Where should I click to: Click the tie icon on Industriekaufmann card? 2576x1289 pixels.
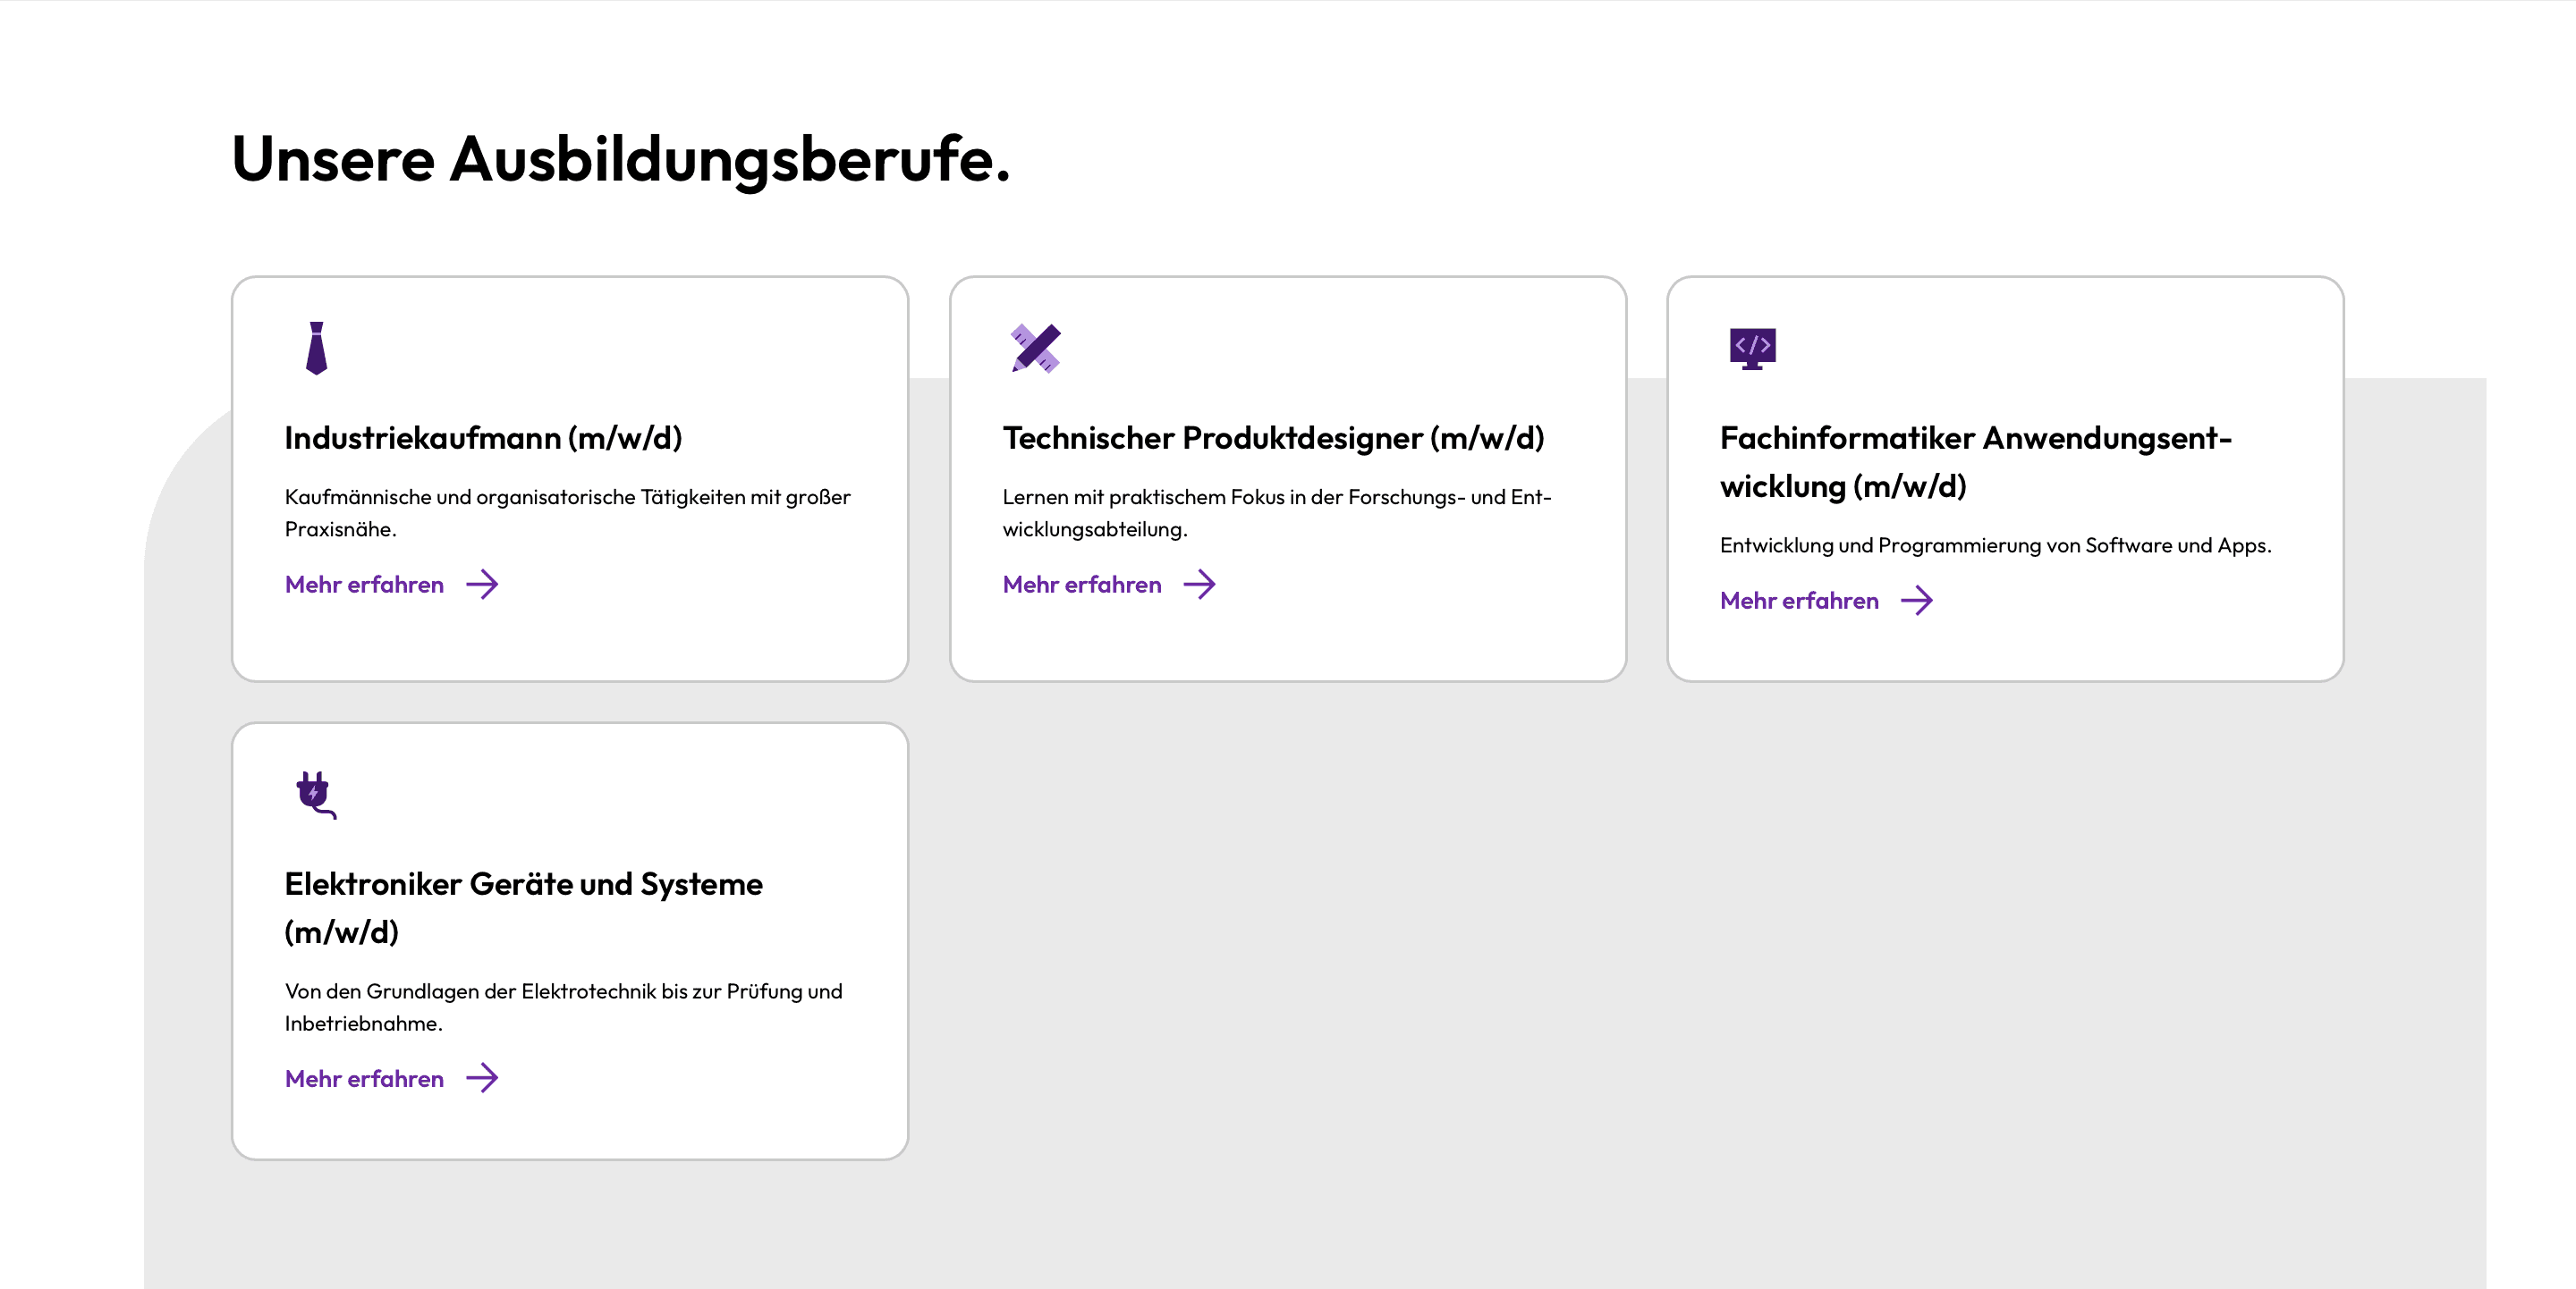click(315, 348)
